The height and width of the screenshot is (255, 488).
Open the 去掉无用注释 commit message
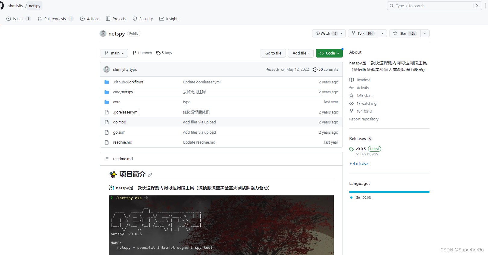(x=194, y=92)
